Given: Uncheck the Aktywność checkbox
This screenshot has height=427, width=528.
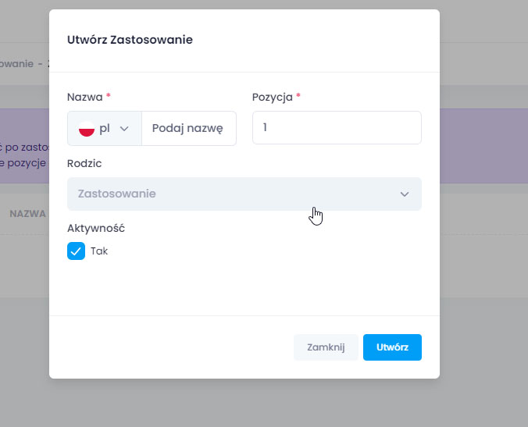Looking at the screenshot, I should (x=77, y=251).
